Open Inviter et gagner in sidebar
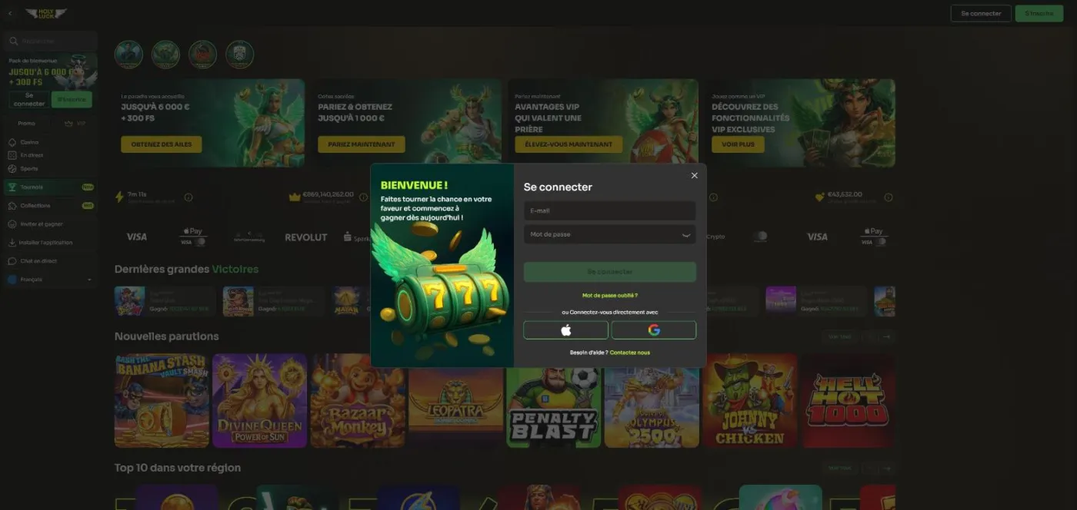 tap(51, 224)
